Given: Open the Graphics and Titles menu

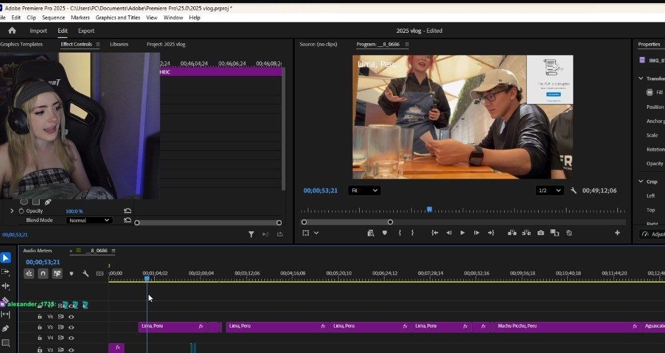Looking at the screenshot, I should tap(118, 17).
